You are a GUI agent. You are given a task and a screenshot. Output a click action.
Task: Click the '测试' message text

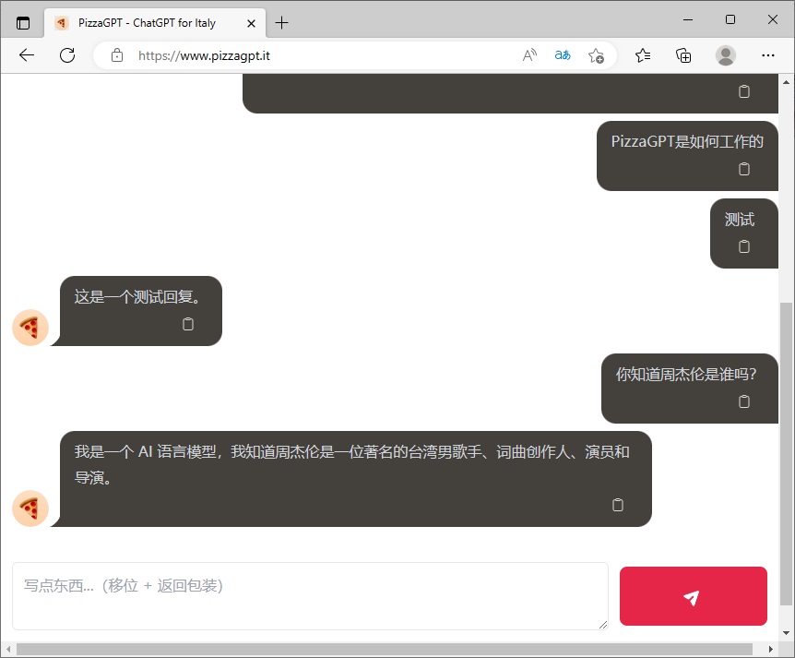click(740, 220)
